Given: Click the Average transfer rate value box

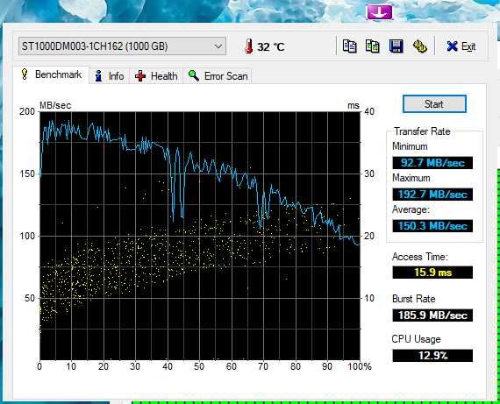Looking at the screenshot, I should pyautogui.click(x=432, y=226).
